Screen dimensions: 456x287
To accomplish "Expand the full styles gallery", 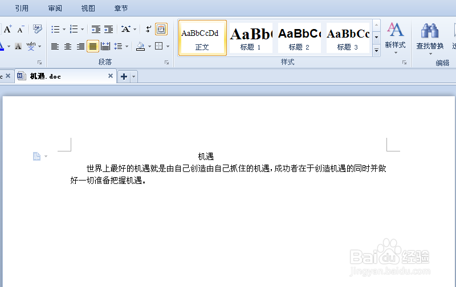I will tap(376, 51).
